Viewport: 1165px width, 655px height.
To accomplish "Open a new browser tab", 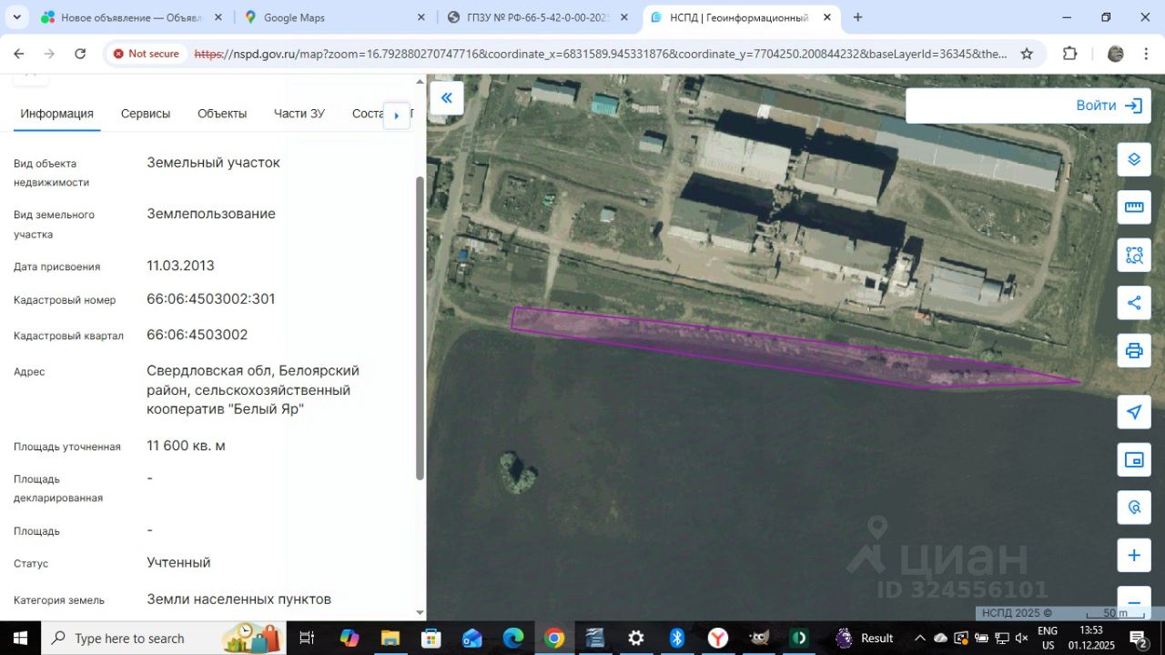I will (x=857, y=17).
